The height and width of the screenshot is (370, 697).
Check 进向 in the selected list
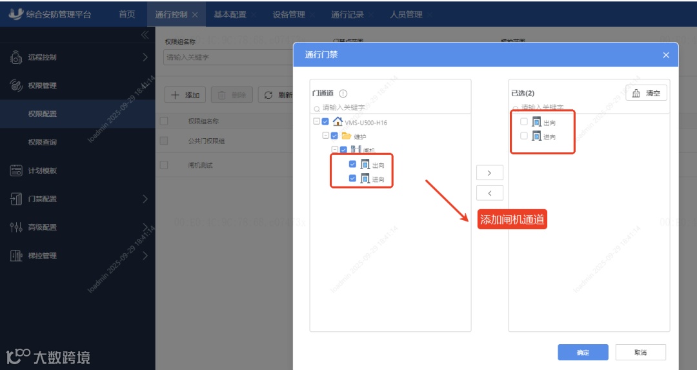pyautogui.click(x=524, y=136)
